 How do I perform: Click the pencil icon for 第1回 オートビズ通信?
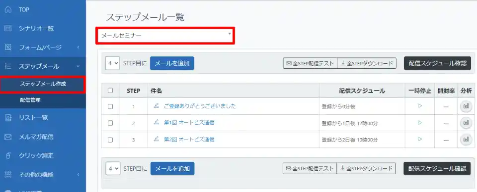point(157,122)
